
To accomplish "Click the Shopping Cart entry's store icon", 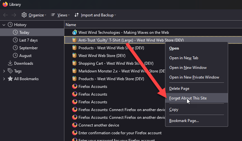I will 75,63.
